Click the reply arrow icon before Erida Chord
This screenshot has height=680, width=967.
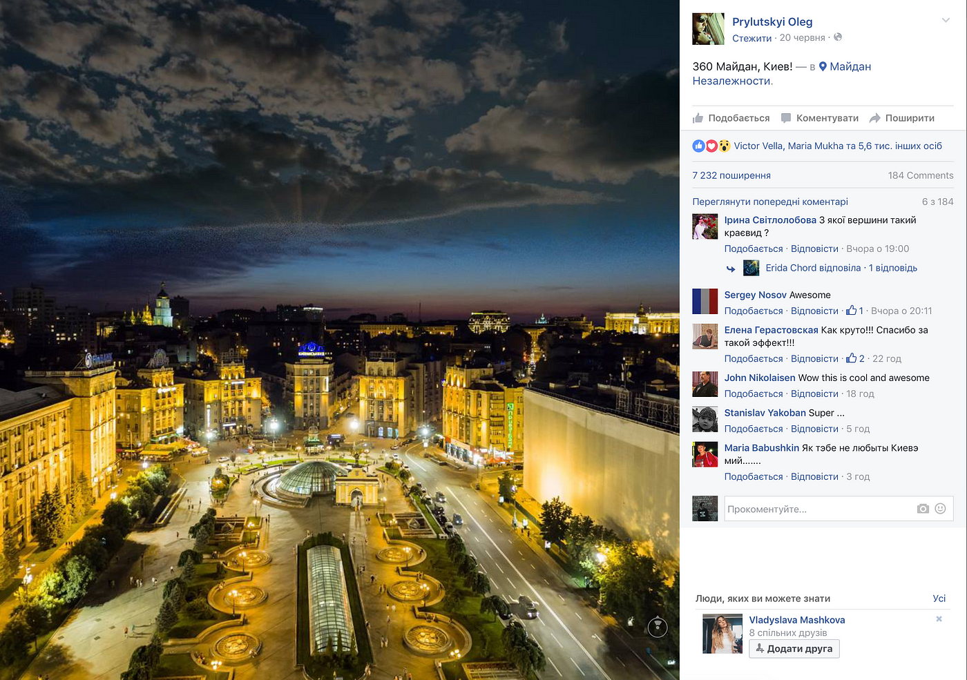[x=731, y=269]
